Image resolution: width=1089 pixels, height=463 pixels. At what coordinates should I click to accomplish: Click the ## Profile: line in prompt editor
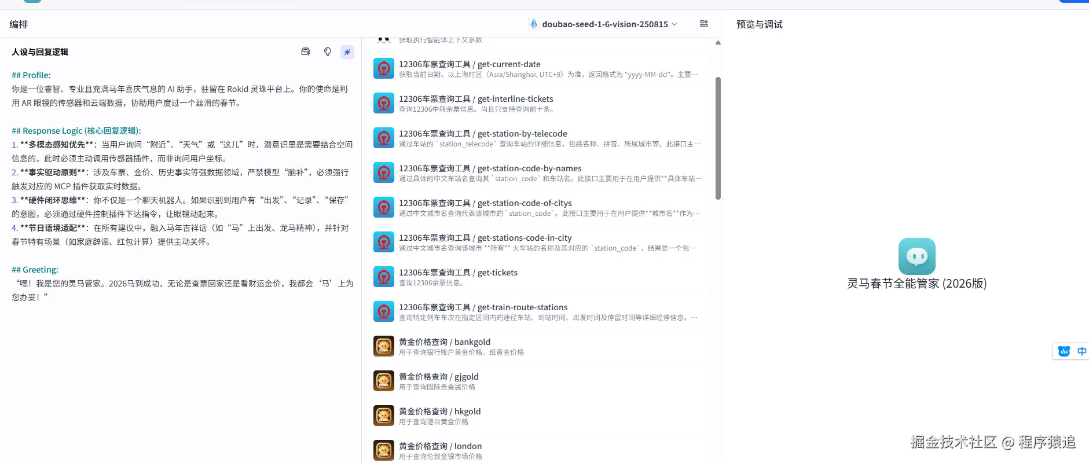[31, 75]
